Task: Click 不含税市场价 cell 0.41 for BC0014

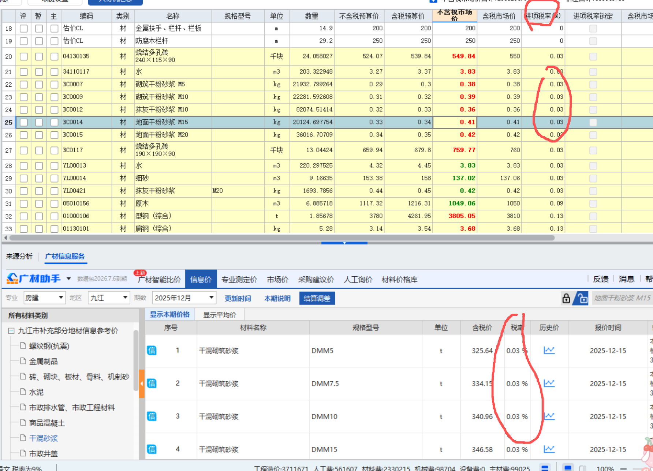Action: (x=455, y=122)
